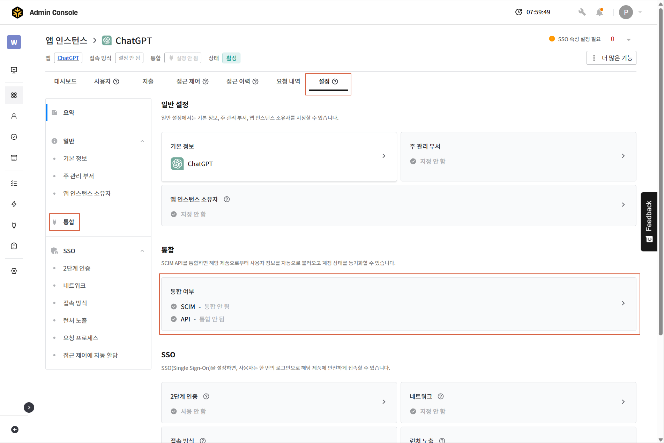Screen dimensions: 664x443
Task: Collapse the 일반 section in side menu
Action: click(142, 141)
